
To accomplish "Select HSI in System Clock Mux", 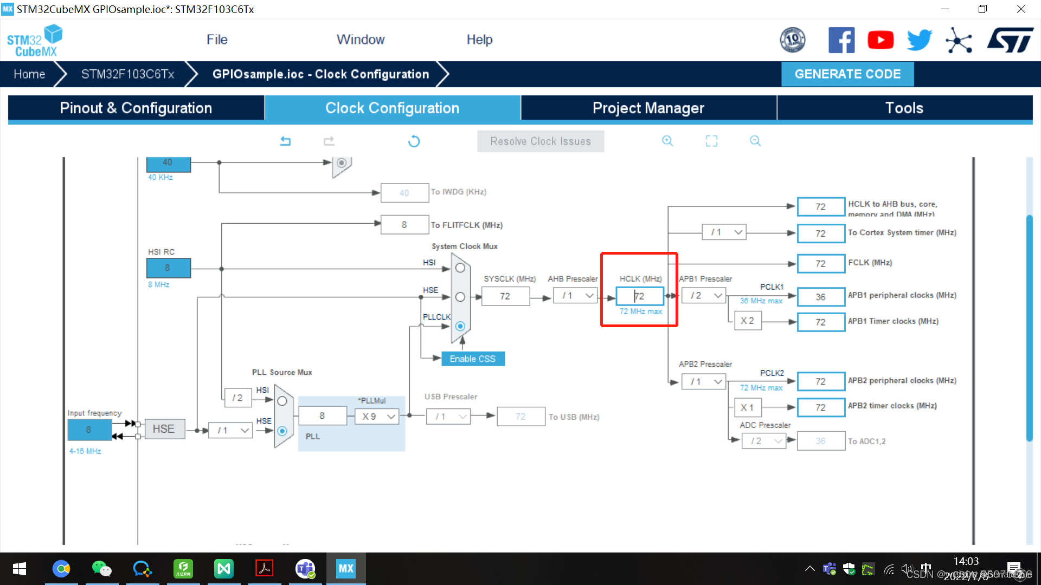I will pos(460,268).
